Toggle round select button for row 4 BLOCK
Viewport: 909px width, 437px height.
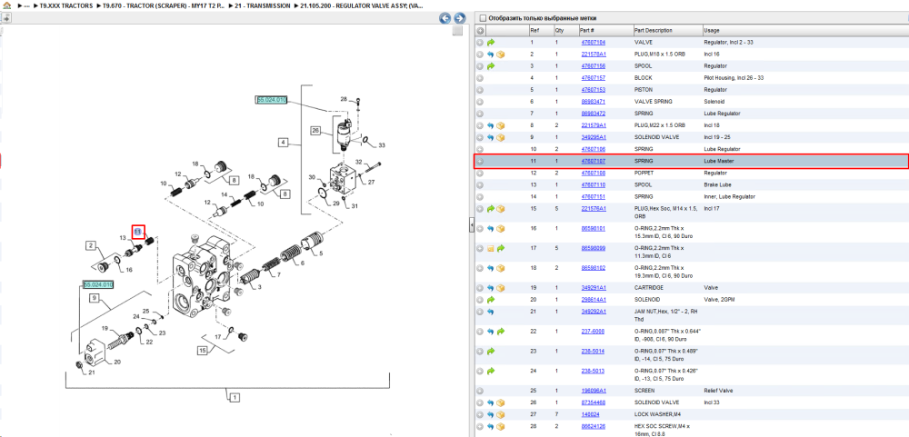click(x=480, y=77)
